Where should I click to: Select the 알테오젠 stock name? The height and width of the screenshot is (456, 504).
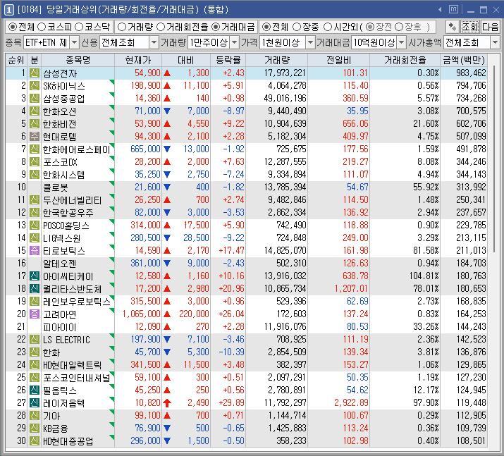point(59,264)
